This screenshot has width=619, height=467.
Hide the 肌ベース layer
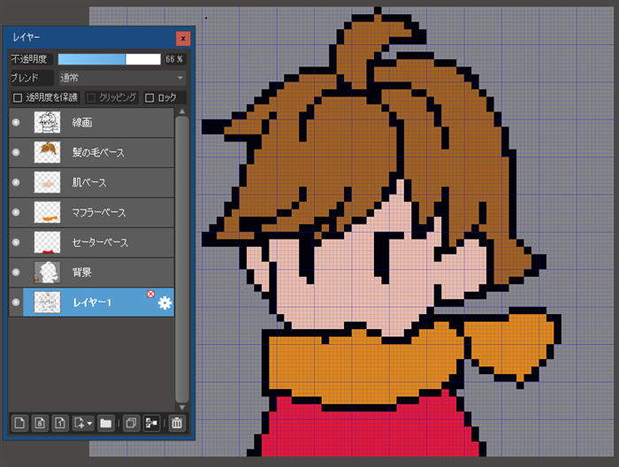(x=16, y=182)
